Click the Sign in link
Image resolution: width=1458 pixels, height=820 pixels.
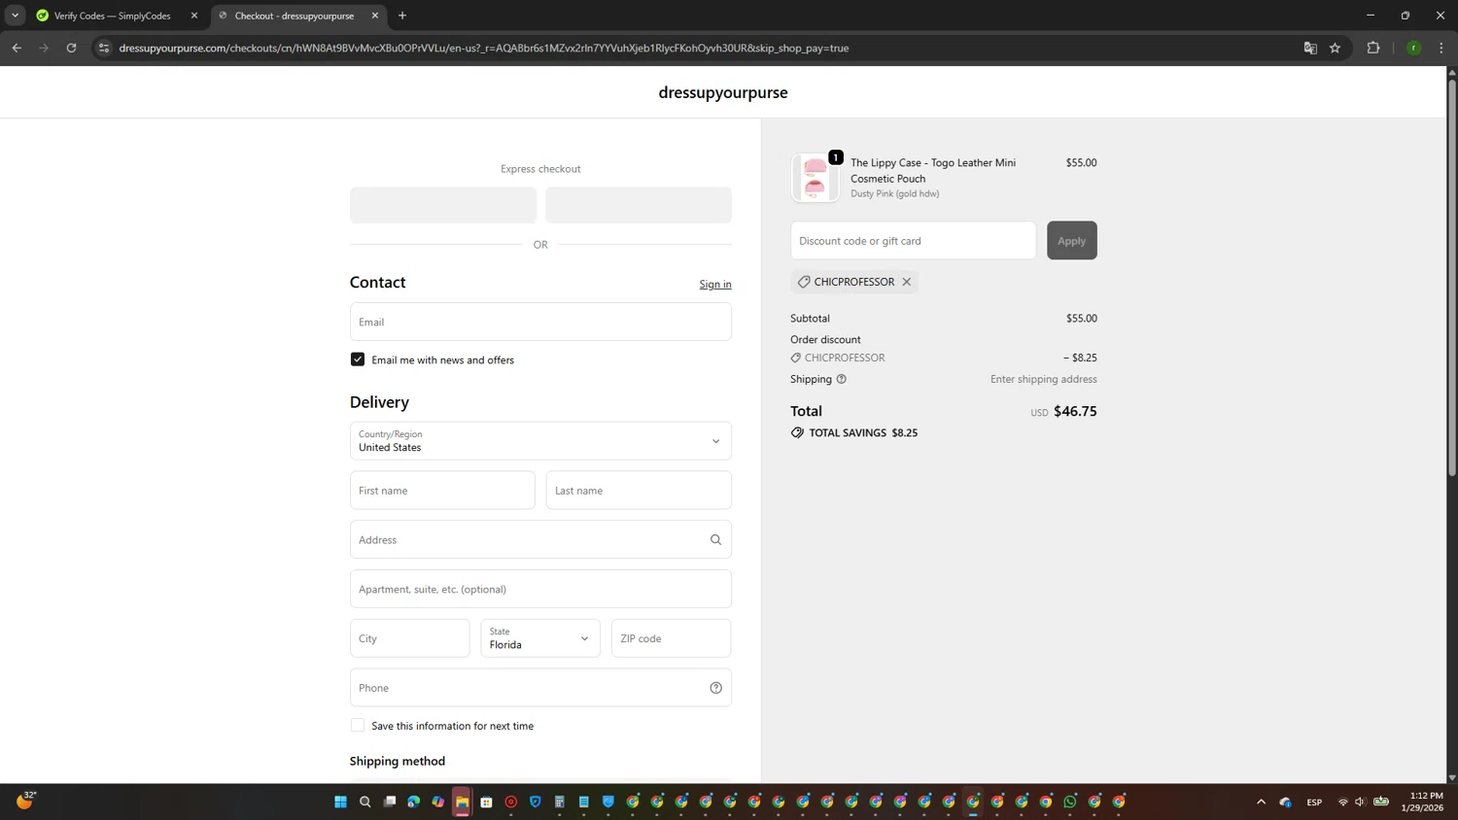point(715,285)
